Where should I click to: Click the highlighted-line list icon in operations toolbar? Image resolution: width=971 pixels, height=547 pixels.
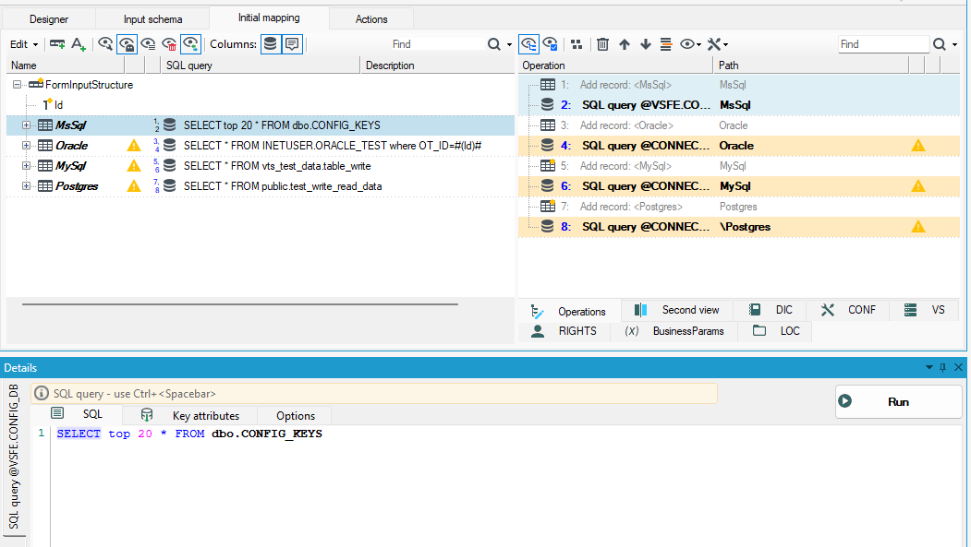tap(666, 44)
